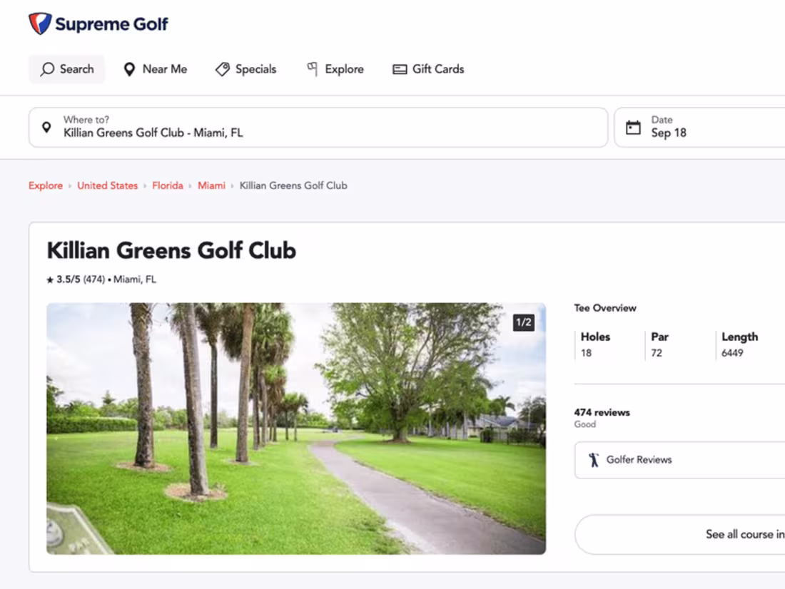Click the Gift Cards card icon
The image size is (785, 589).
[x=398, y=68]
